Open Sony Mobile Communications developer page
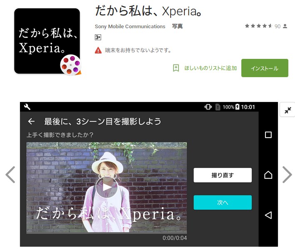This screenshot has height=250, width=295. point(130,27)
